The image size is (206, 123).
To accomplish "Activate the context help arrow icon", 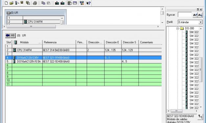I will (x=89, y=3).
